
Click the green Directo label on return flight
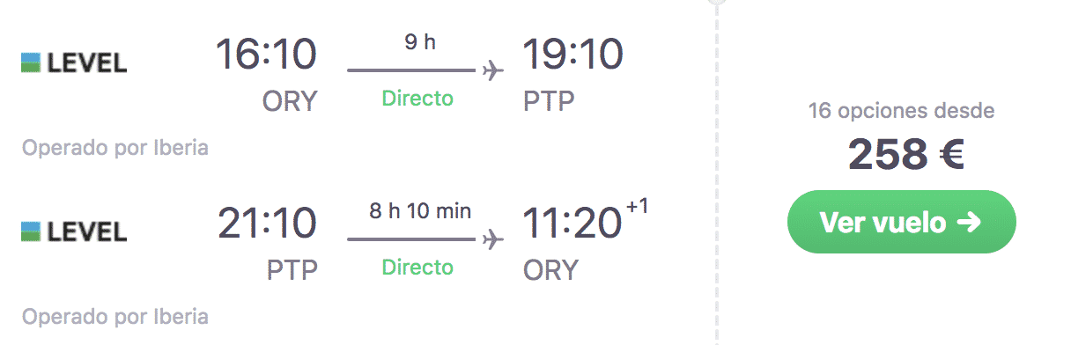pyautogui.click(x=417, y=268)
